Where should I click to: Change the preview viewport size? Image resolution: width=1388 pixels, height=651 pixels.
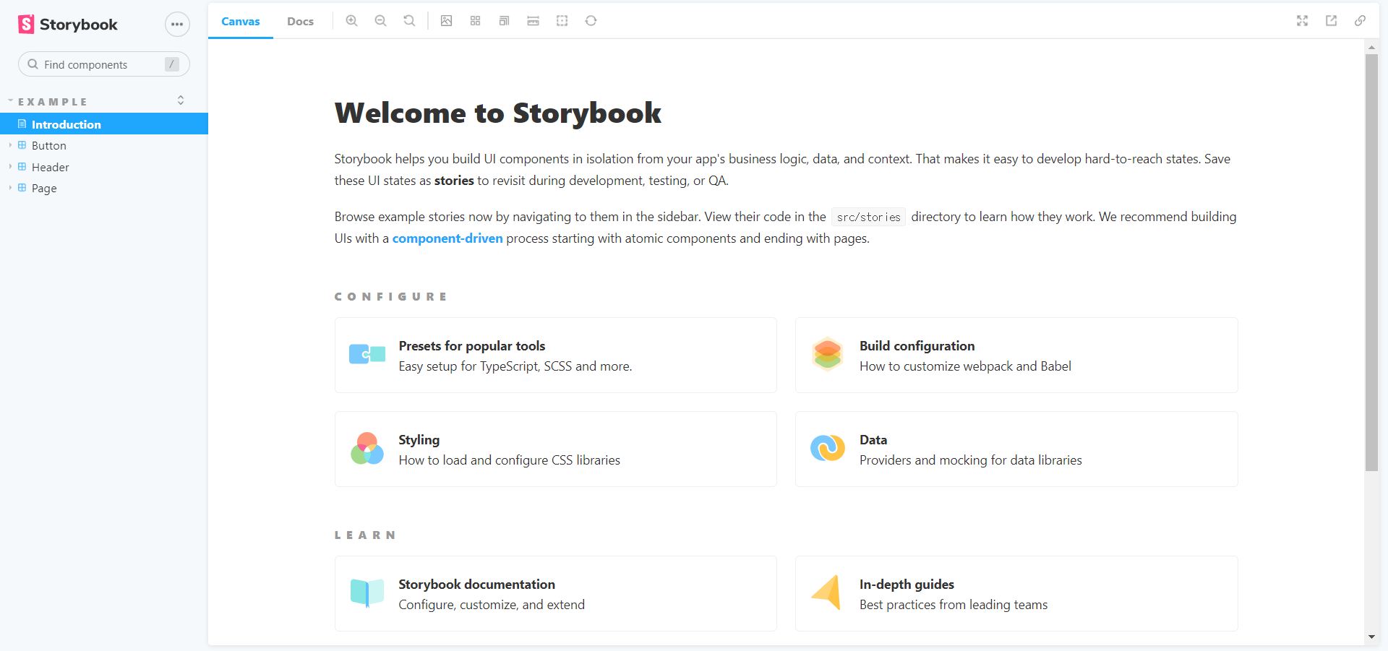(x=504, y=21)
